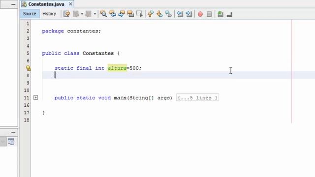315x177 pixels.
Task: Shift the line left
Action: (x=180, y=14)
